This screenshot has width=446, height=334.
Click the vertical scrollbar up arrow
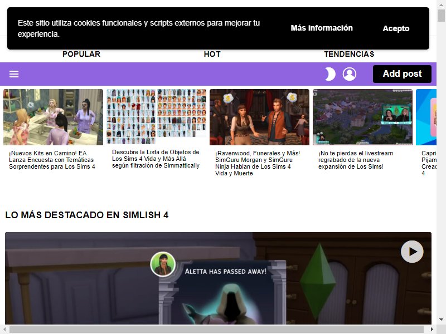pyautogui.click(x=441, y=4)
